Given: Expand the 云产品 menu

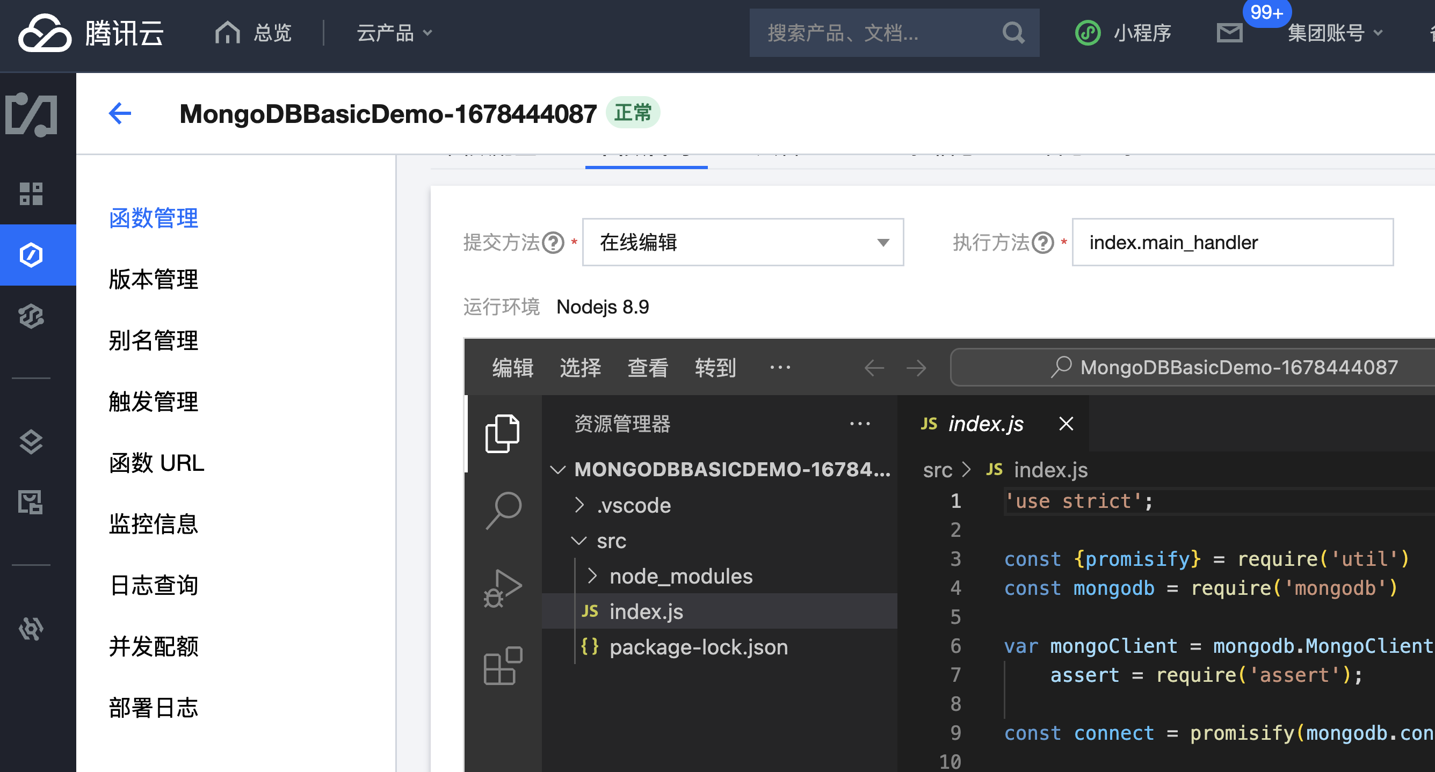Looking at the screenshot, I should pos(394,33).
